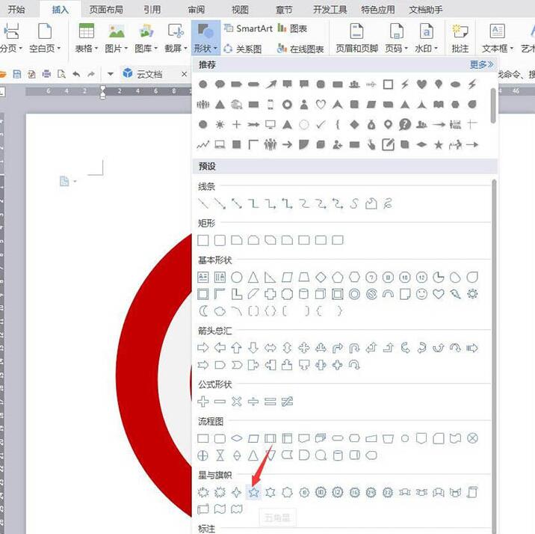Pick the heart outline in basic shapes
The height and width of the screenshot is (534, 535).
[x=439, y=294]
